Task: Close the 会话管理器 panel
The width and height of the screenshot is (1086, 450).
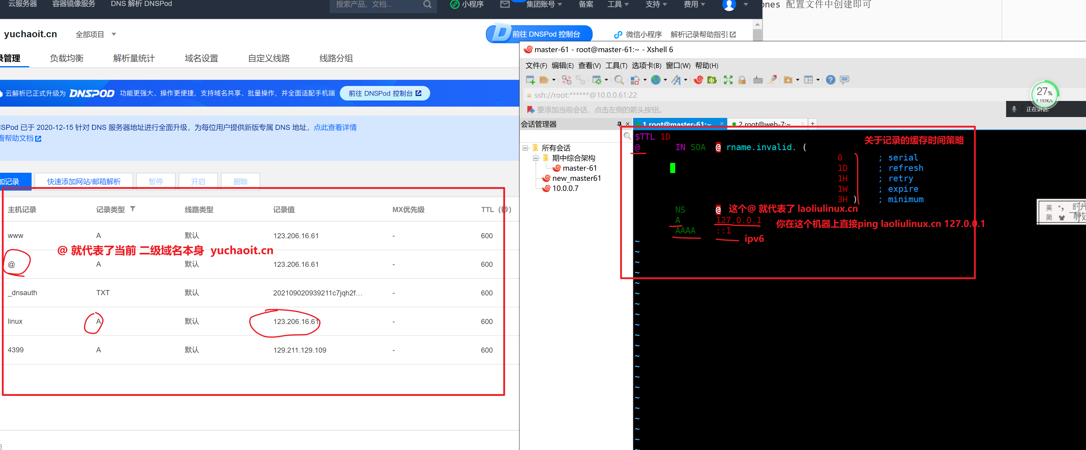Action: point(628,124)
